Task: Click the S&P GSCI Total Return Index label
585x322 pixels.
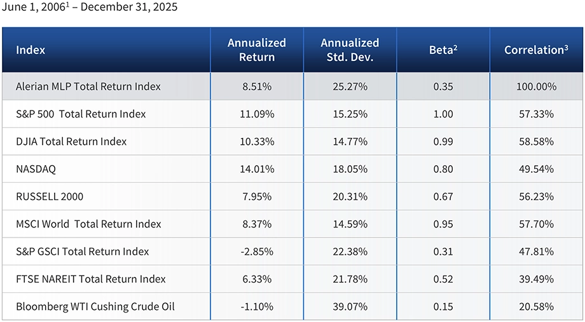Action: [x=83, y=252]
